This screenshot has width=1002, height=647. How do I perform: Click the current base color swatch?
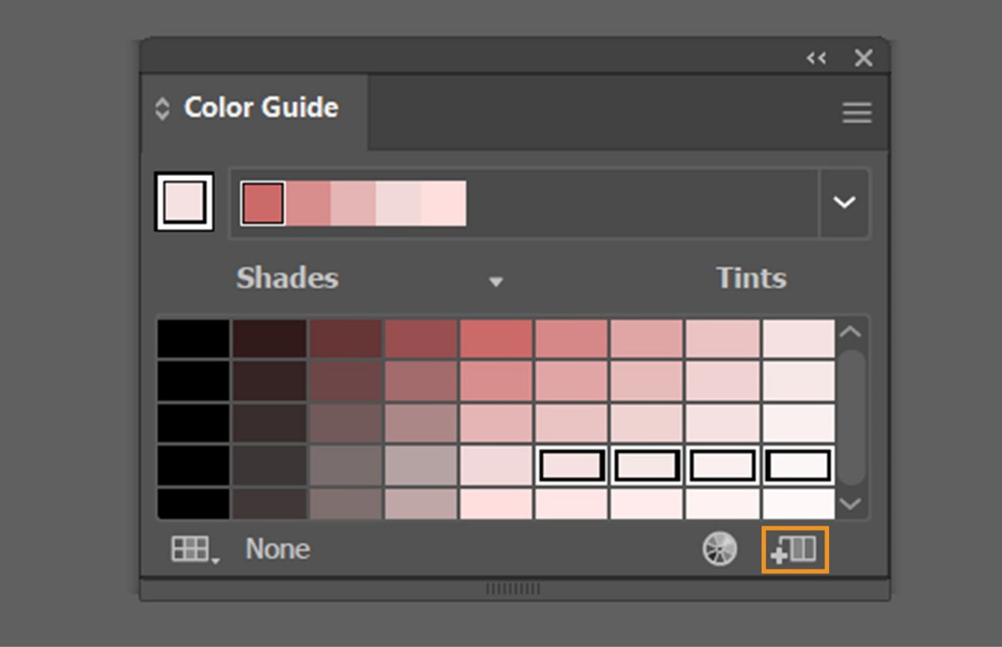[183, 201]
